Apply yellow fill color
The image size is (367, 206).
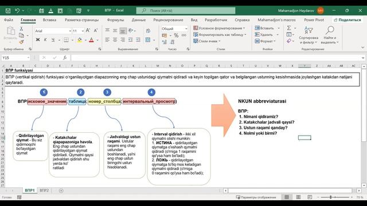[x=80, y=40]
